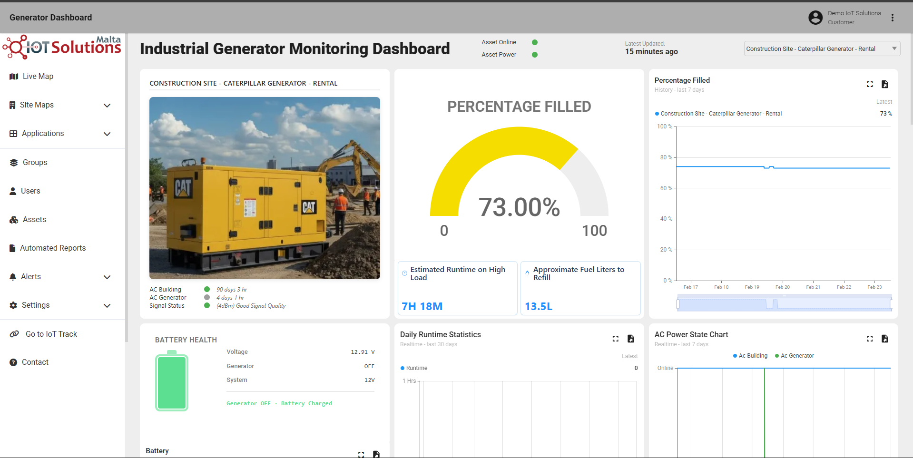Click the '15 minutes ago' update time
This screenshot has height=458, width=913.
651,52
